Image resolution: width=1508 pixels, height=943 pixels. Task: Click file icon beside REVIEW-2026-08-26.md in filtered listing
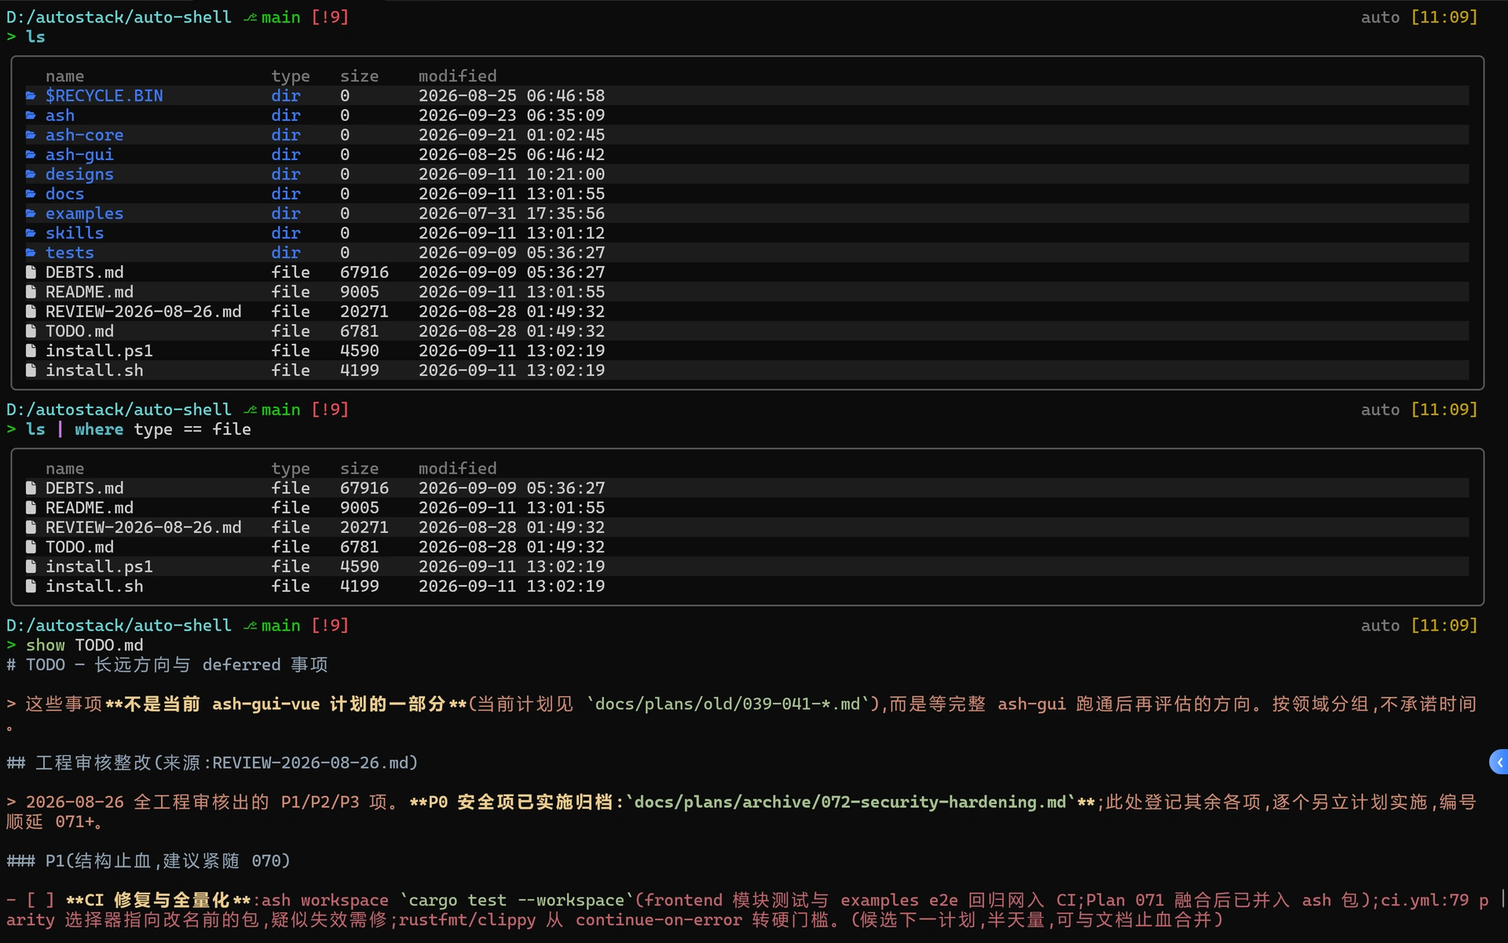31,528
